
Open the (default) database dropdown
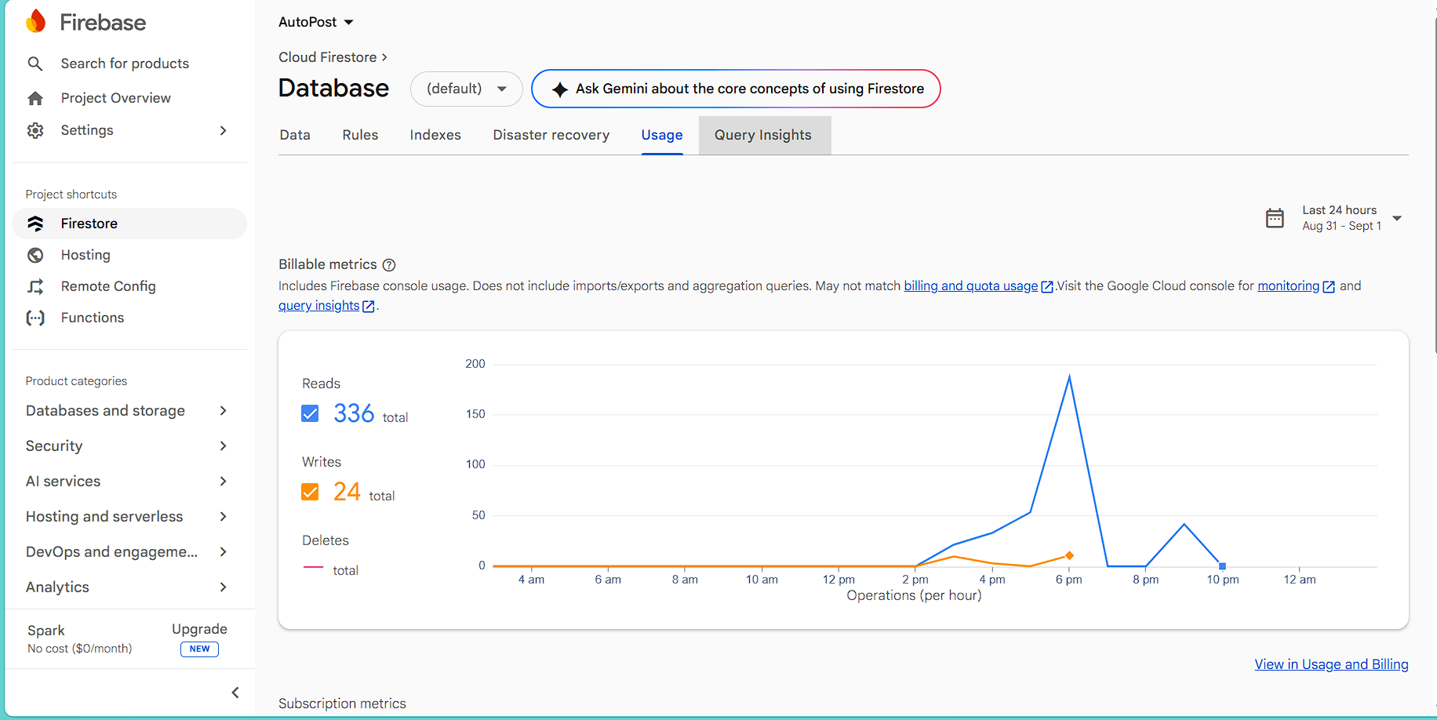pos(467,89)
